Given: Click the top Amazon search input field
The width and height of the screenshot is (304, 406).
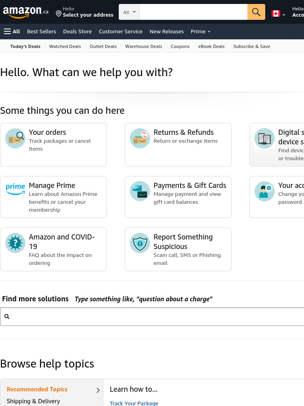Looking at the screenshot, I should (x=193, y=12).
